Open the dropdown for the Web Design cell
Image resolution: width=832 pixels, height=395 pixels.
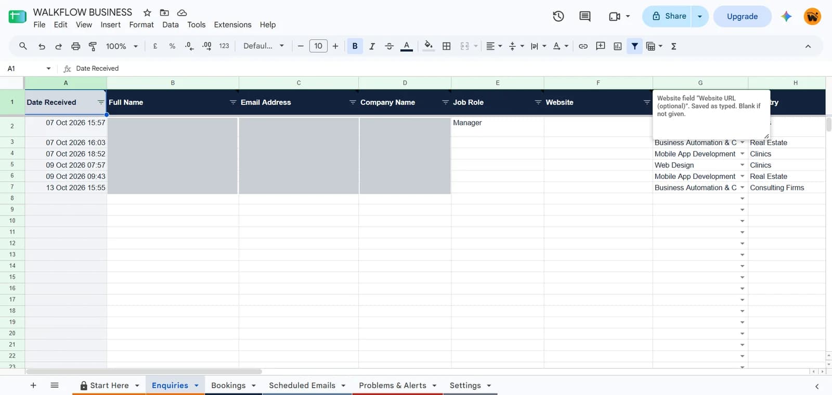743,165
